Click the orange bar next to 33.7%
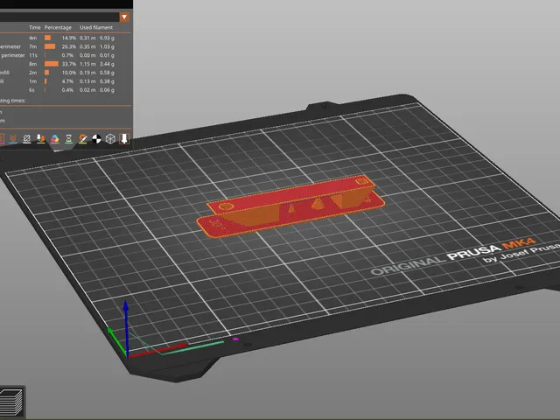Viewport: 560px width, 420px height. 52,64
